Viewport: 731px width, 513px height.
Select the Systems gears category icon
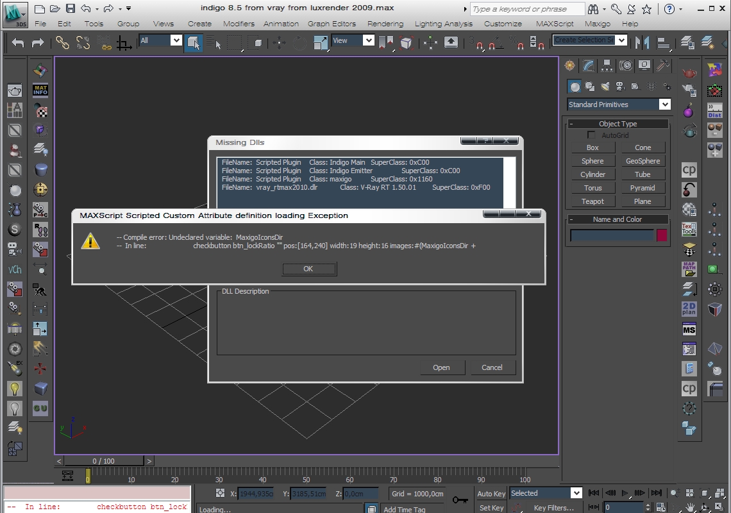tap(667, 87)
